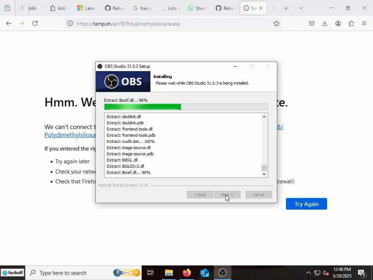
Task: Bookmark this page with the star
Action: click(x=276, y=23)
